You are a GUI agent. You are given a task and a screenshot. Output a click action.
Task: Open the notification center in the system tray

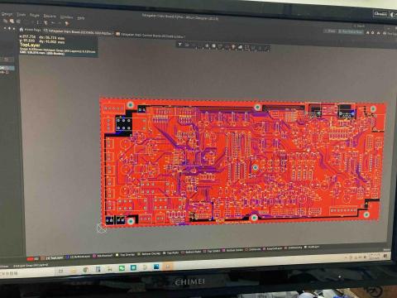pyautogui.click(x=386, y=257)
